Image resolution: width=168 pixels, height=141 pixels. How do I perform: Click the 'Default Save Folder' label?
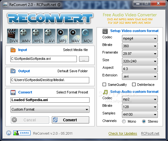(72, 71)
